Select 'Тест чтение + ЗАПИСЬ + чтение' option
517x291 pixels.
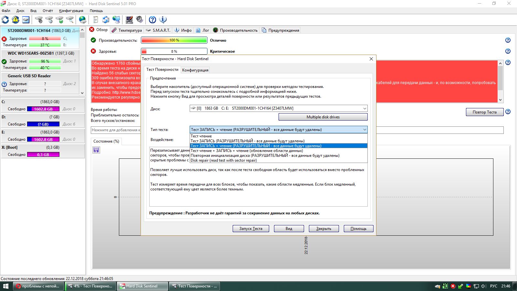coord(279,151)
